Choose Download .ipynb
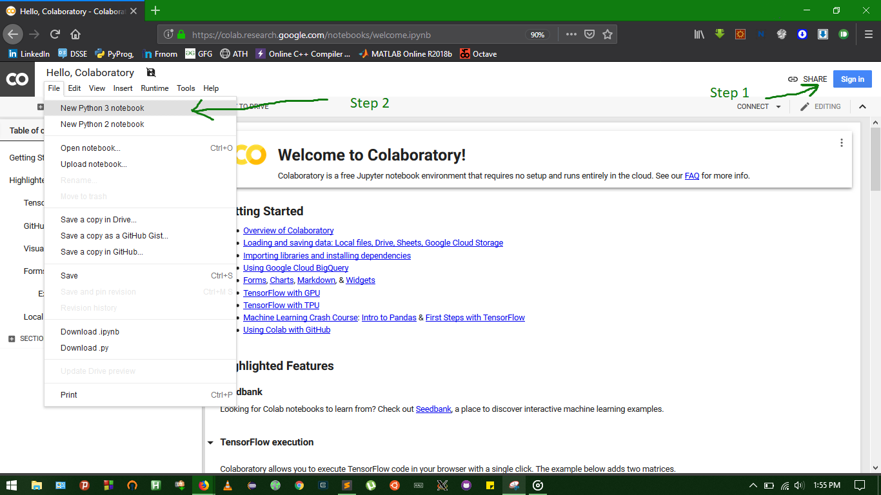 point(140,332)
